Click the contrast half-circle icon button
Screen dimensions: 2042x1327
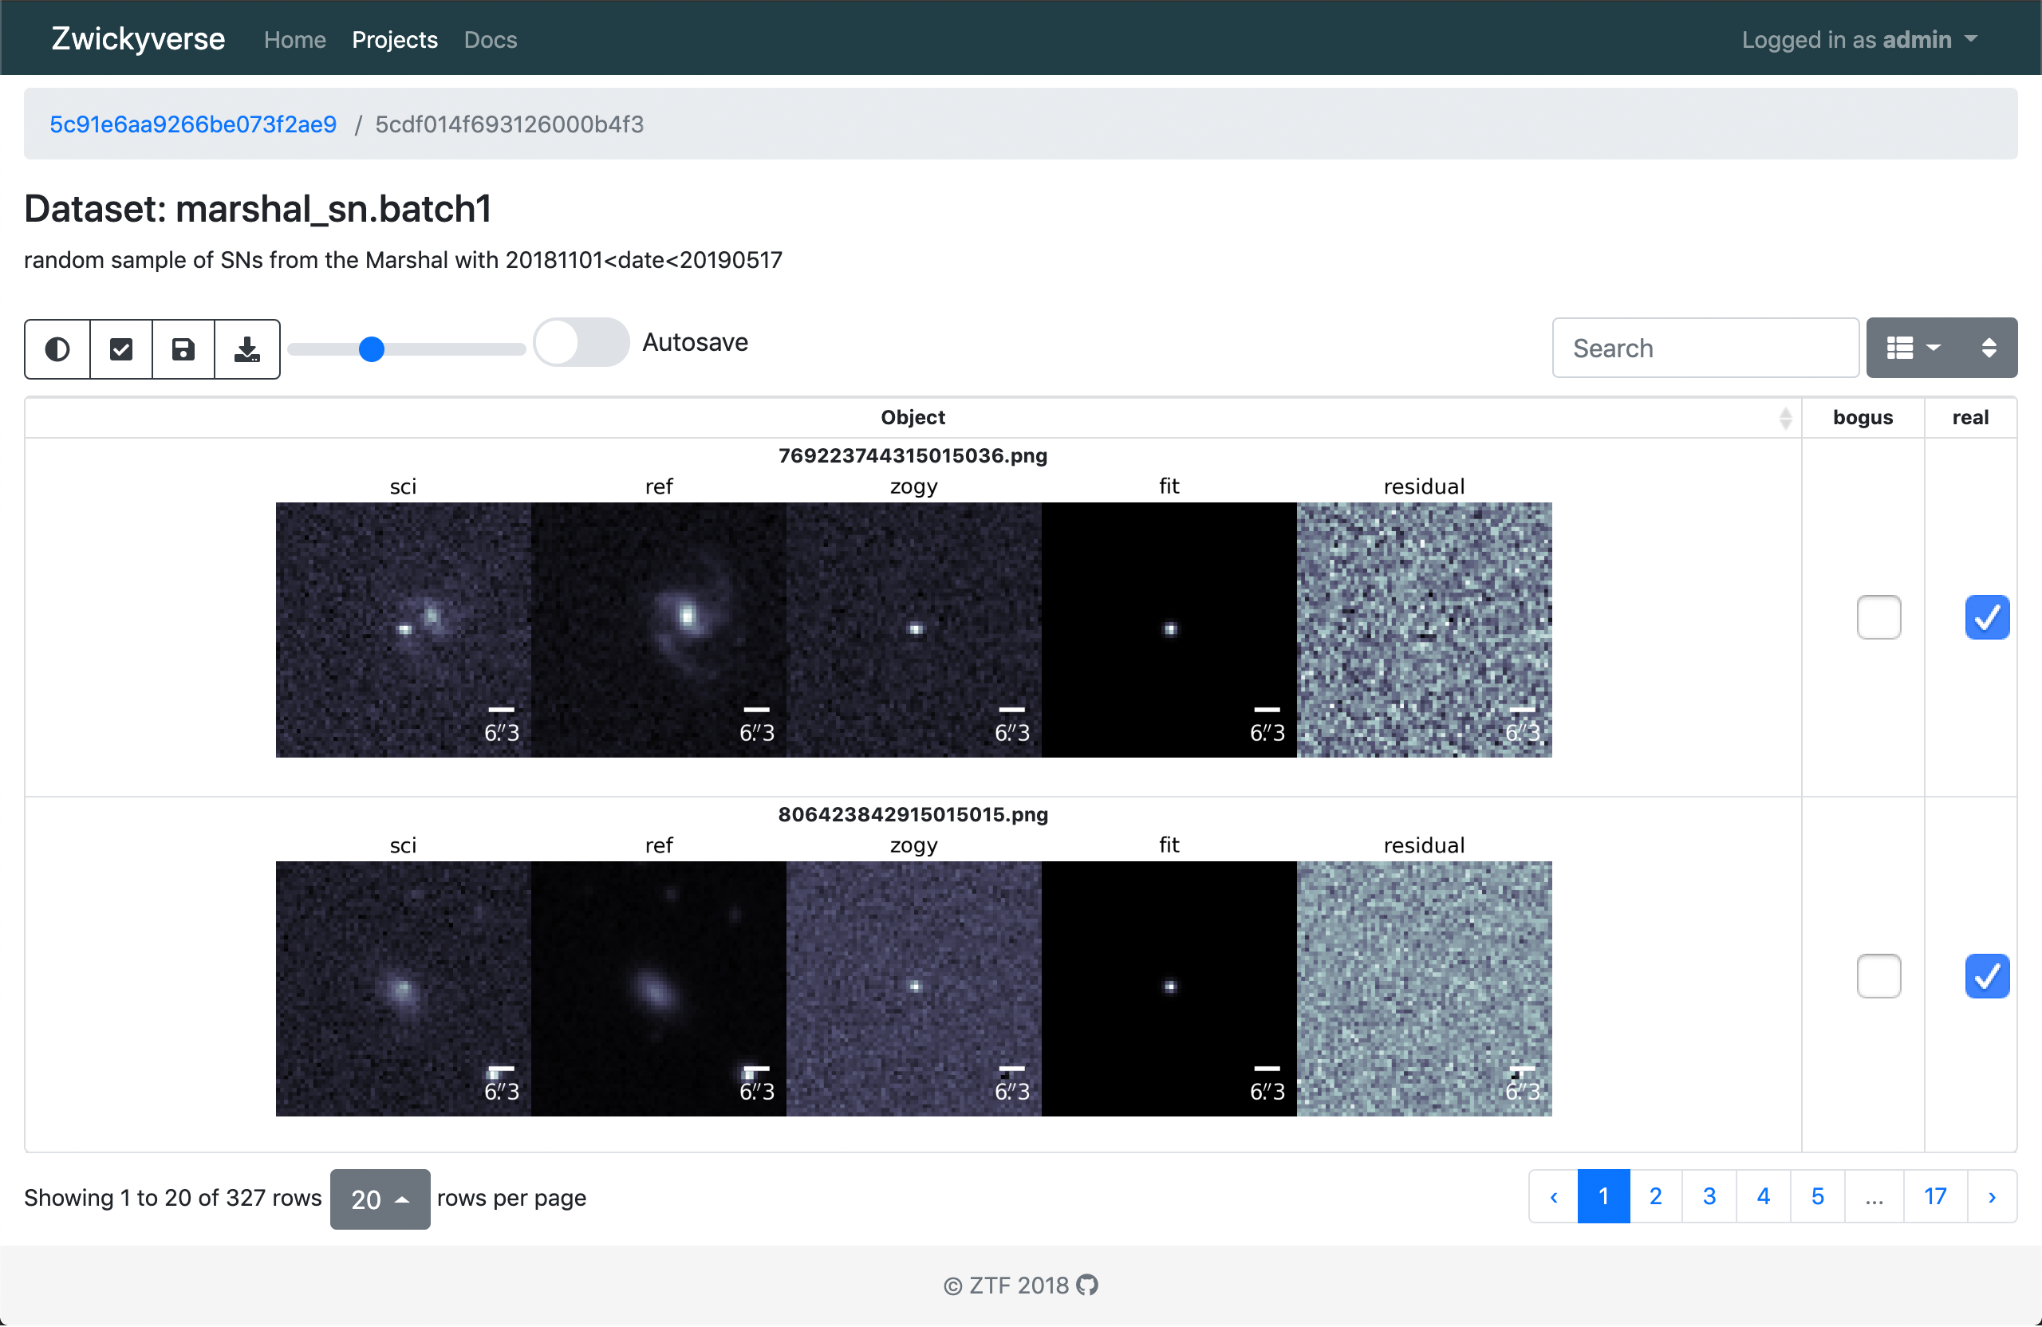[x=57, y=349]
